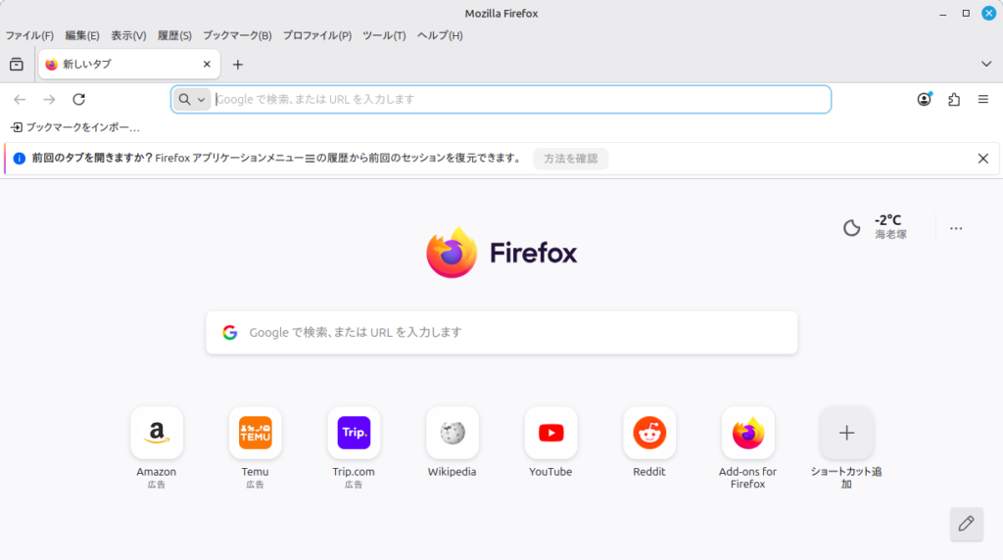Open the ツール(T) menu
This screenshot has height=560, width=1003.
click(x=384, y=35)
